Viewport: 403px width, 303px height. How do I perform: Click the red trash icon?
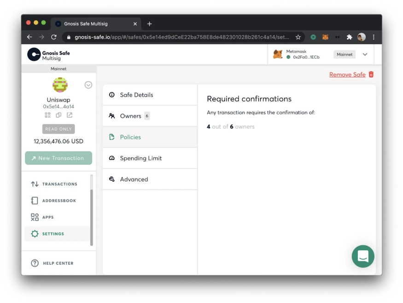point(371,74)
